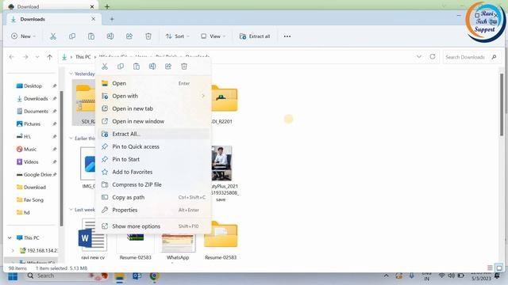The width and height of the screenshot is (508, 285).
Task: Share using the context menu share icon
Action: [168, 66]
